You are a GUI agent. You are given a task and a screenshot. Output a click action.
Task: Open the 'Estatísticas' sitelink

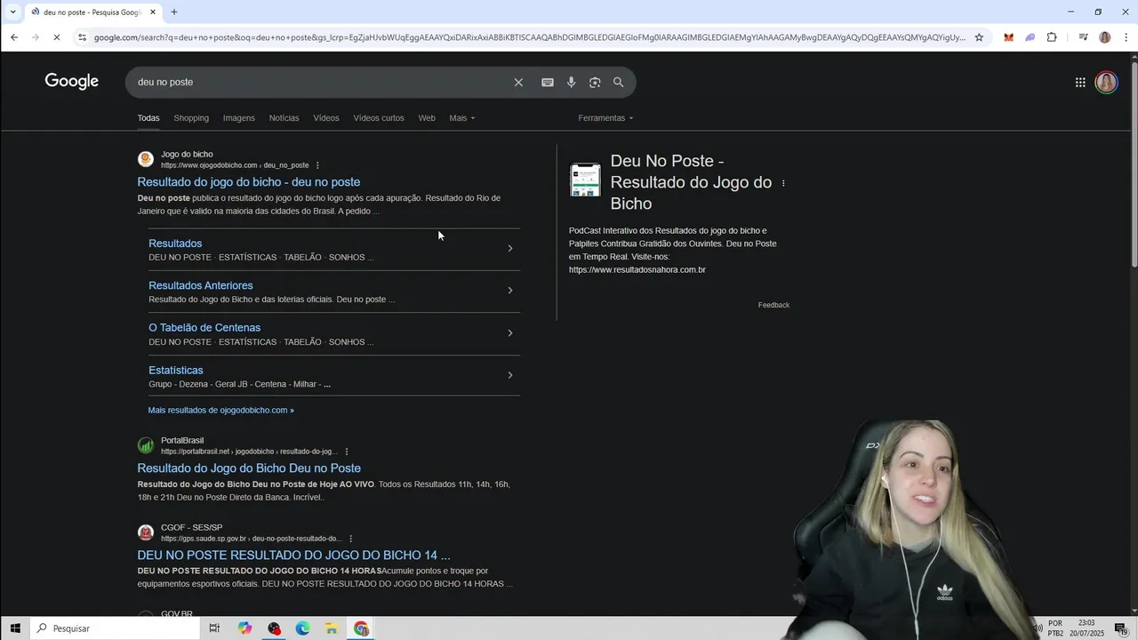[x=176, y=370]
